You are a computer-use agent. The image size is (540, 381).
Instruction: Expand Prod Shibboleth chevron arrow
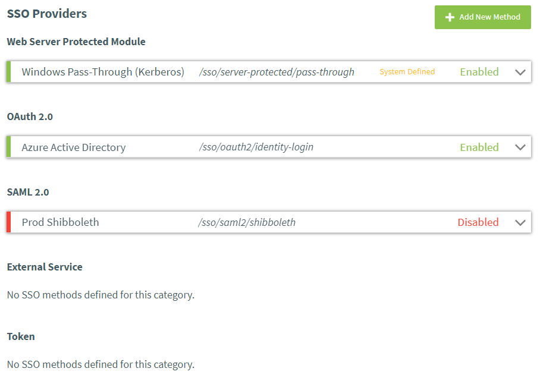(520, 222)
